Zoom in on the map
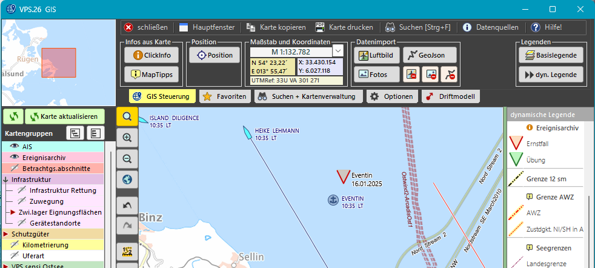The width and height of the screenshot is (595, 268). click(127, 138)
